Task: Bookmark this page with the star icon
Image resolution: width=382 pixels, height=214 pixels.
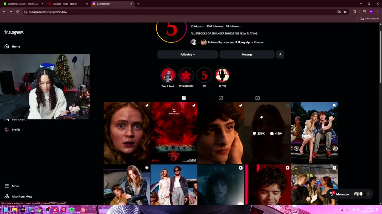Action: tap(345, 12)
